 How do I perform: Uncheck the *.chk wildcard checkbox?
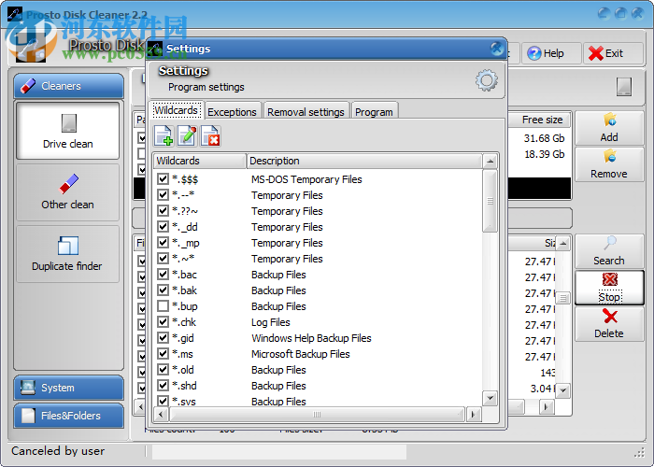point(163,322)
